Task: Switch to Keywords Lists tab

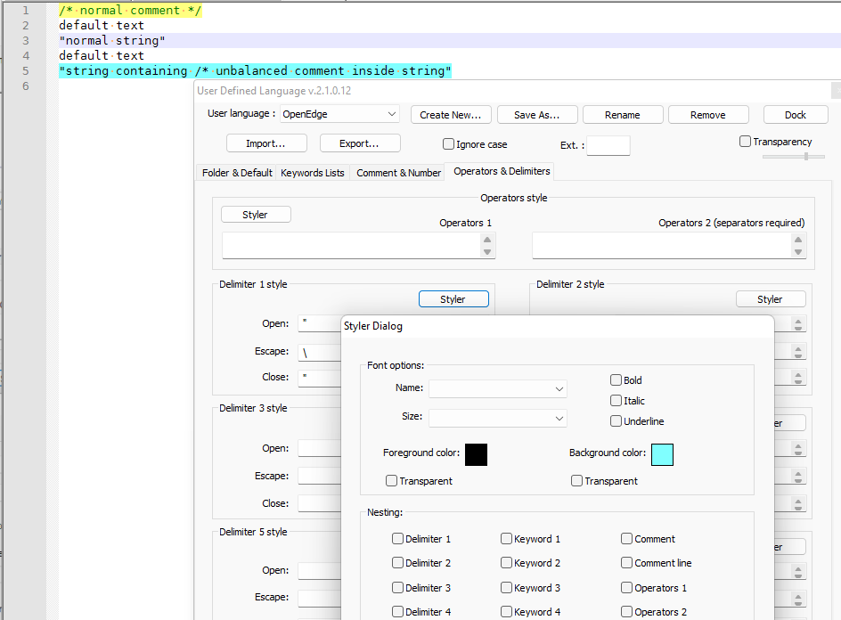Action: pyautogui.click(x=312, y=173)
